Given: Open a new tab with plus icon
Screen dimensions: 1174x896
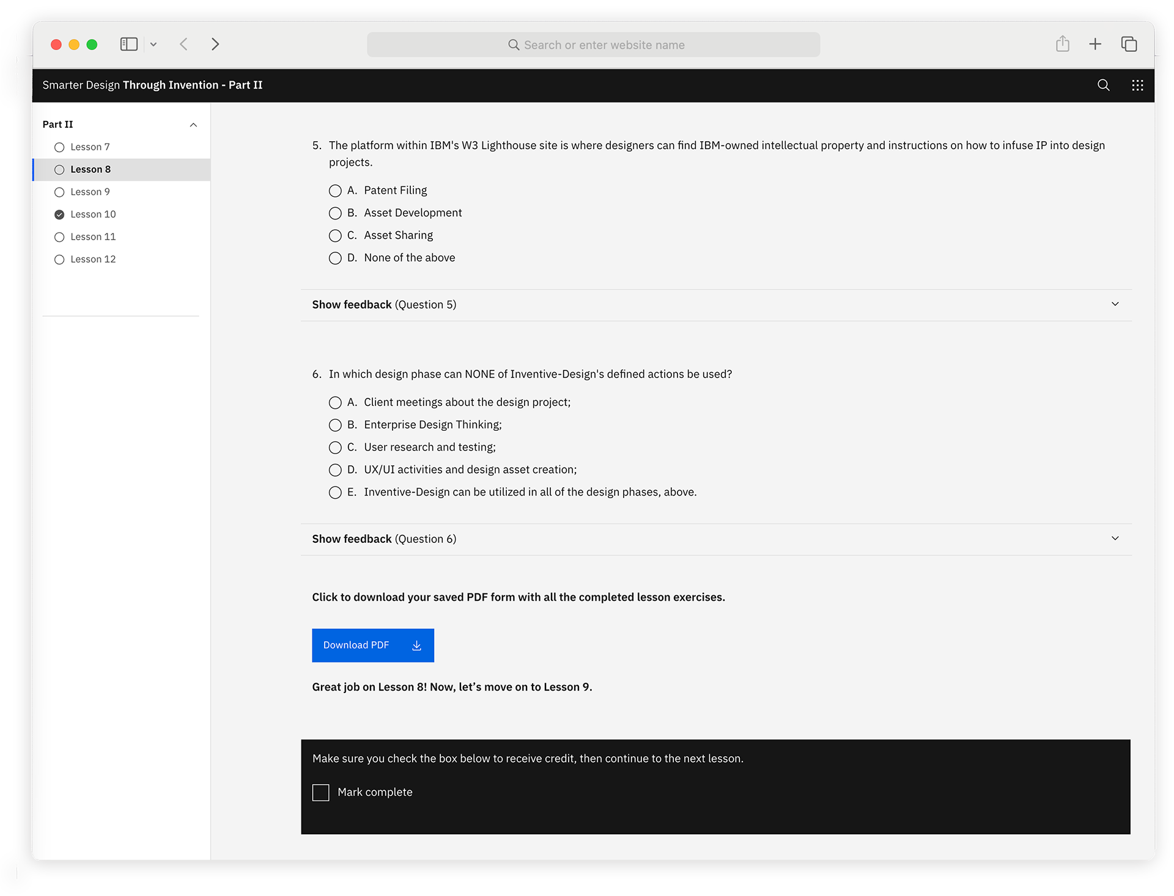Looking at the screenshot, I should click(1095, 44).
